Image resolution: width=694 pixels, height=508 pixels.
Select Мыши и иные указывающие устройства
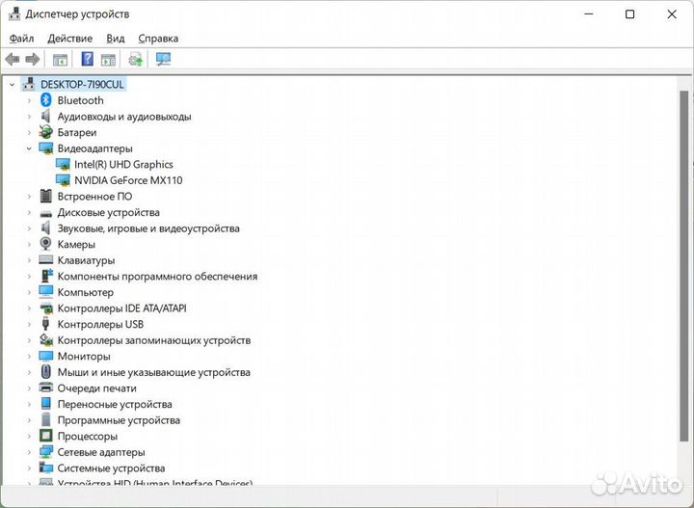point(153,372)
